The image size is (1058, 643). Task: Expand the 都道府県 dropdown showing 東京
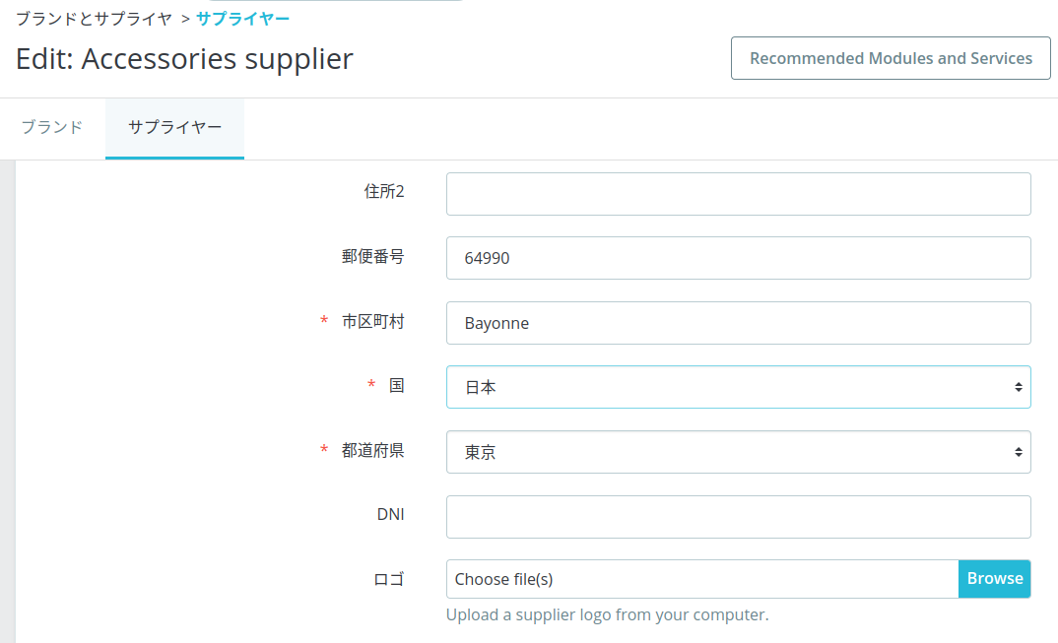click(738, 452)
